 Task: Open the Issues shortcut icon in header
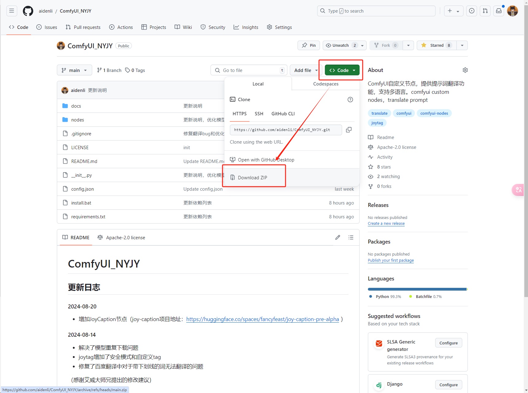[471, 11]
